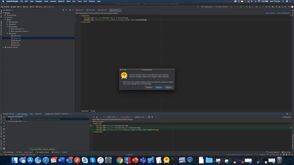The width and height of the screenshot is (294, 165).
Task: Open the App Store from the Dock
Action: pyautogui.click(x=30, y=160)
